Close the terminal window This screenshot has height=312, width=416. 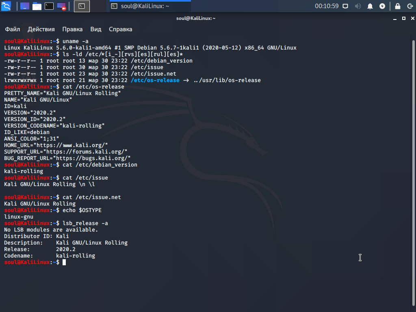tap(413, 18)
